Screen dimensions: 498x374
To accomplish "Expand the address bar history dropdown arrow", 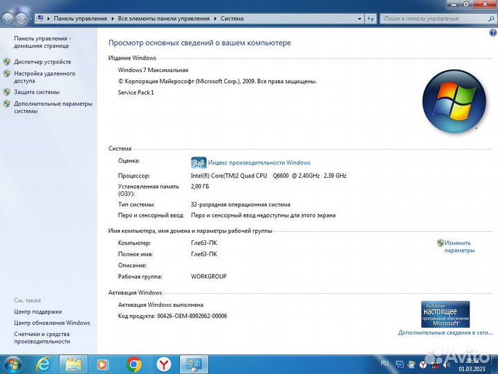I will click(360, 19).
